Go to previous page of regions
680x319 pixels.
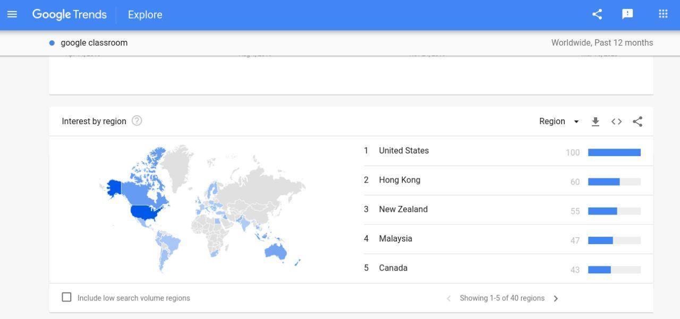point(448,298)
